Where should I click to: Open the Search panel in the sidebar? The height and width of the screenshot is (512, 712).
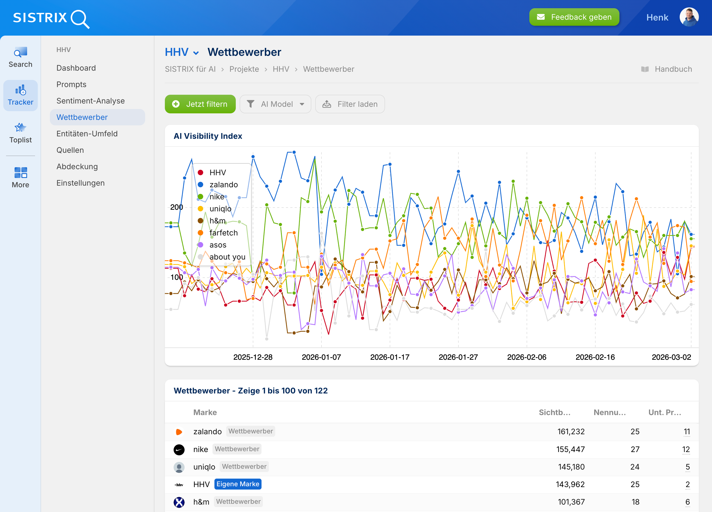point(20,57)
